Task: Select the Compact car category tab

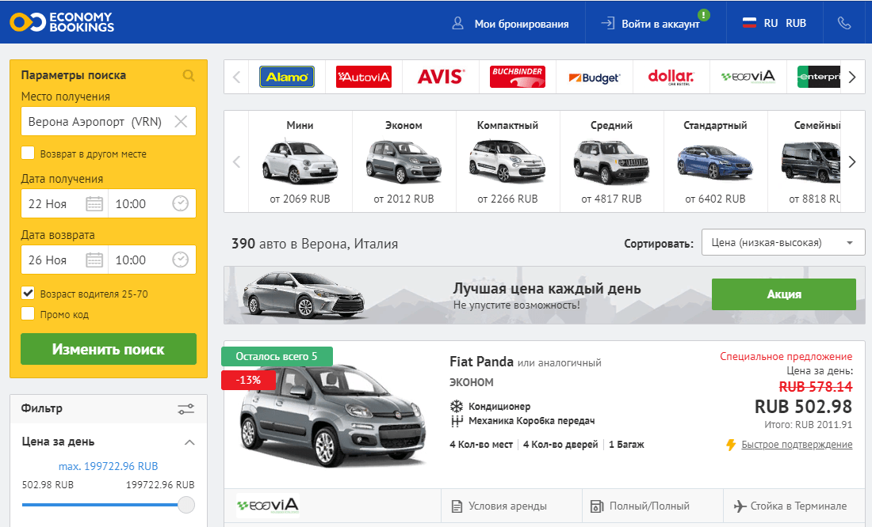Action: tap(507, 161)
